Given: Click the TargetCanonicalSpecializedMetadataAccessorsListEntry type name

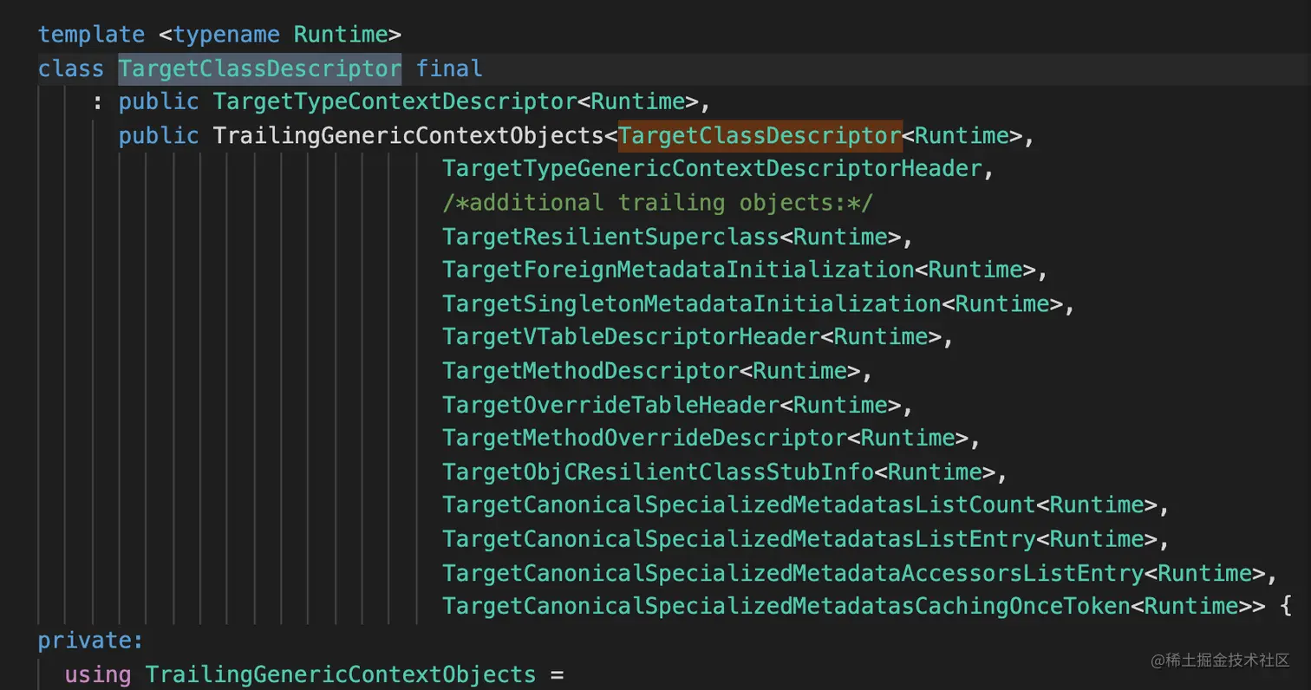Looking at the screenshot, I should [792, 572].
